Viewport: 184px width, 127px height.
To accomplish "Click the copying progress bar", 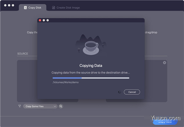I will pyautogui.click(x=91, y=78).
